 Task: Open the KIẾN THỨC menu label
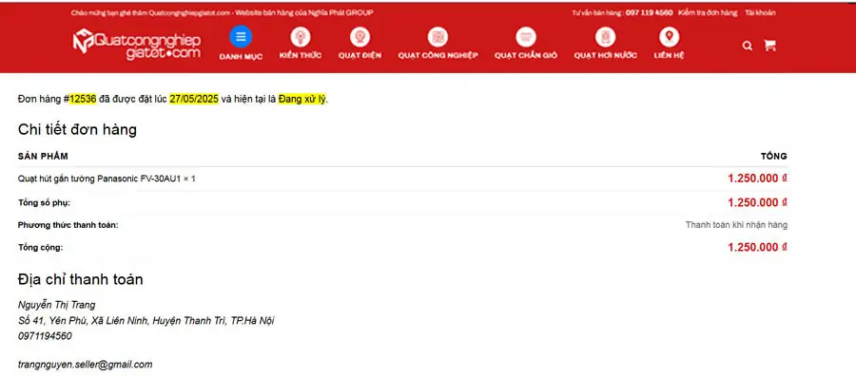point(301,56)
